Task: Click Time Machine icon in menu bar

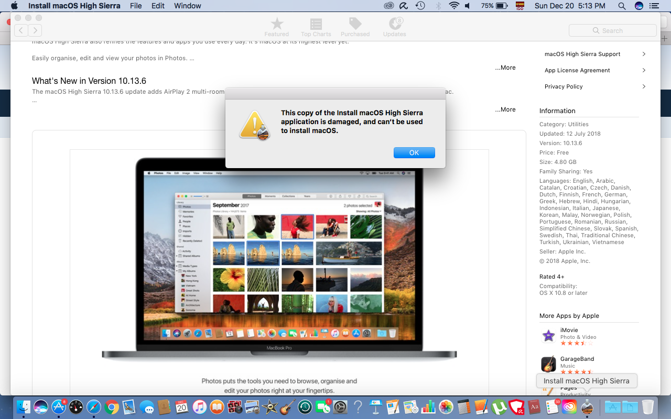Action: click(x=420, y=6)
